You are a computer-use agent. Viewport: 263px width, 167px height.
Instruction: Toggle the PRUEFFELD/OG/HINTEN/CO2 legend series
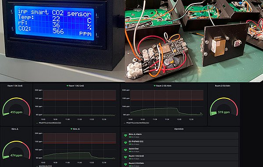136,123
